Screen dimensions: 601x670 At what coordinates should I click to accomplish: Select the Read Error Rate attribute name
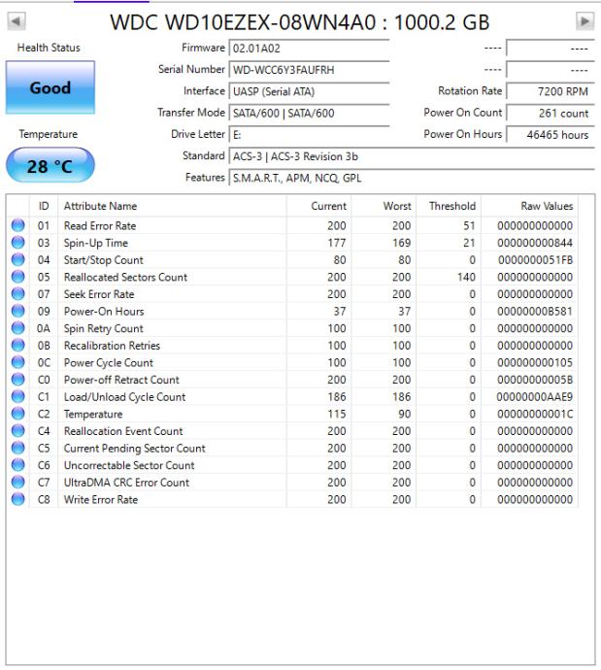pos(100,225)
